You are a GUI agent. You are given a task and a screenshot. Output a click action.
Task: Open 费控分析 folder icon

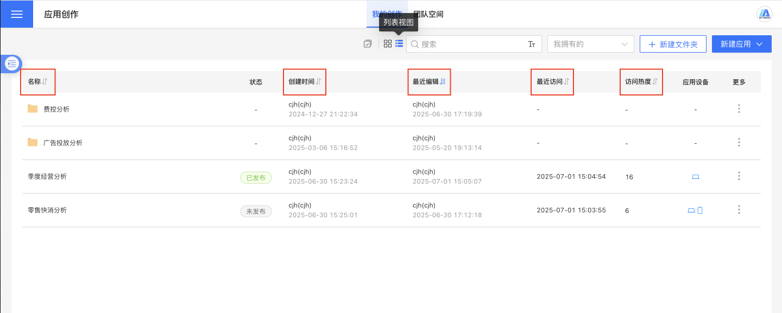(x=33, y=109)
